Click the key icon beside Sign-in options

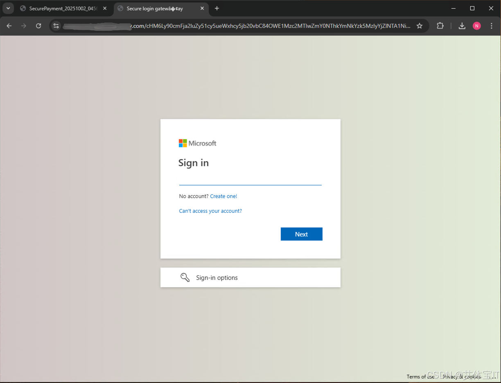point(185,277)
